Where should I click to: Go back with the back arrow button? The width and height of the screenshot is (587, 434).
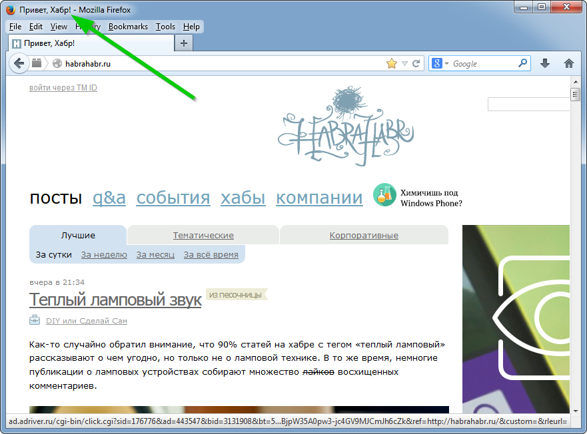click(19, 63)
